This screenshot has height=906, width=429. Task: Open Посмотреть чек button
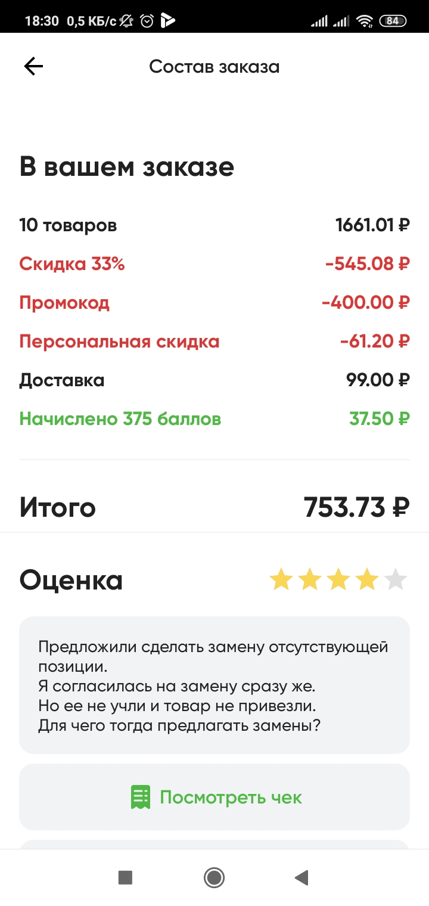pos(214,797)
